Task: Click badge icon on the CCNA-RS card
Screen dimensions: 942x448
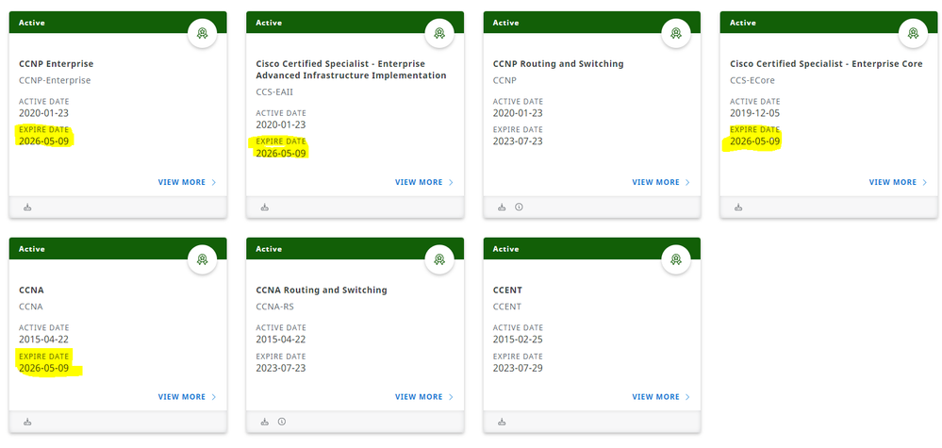Action: click(x=439, y=259)
